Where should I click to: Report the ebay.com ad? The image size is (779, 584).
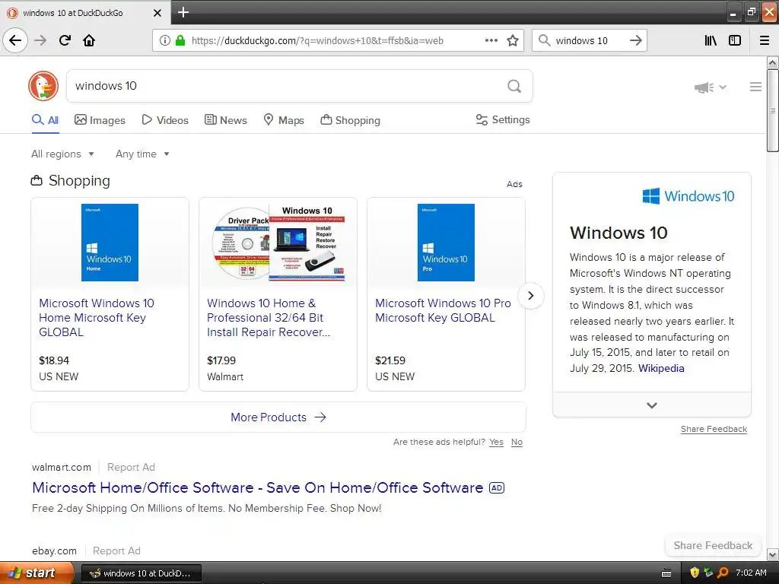[x=116, y=551]
